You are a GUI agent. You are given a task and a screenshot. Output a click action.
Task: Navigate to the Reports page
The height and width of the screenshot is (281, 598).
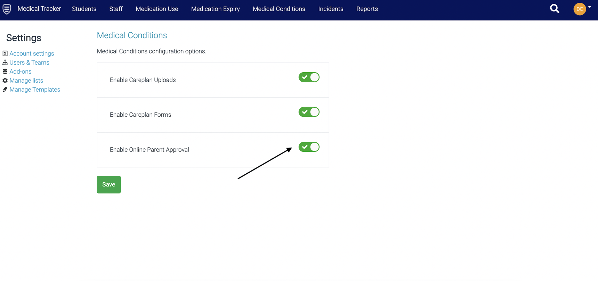(367, 9)
